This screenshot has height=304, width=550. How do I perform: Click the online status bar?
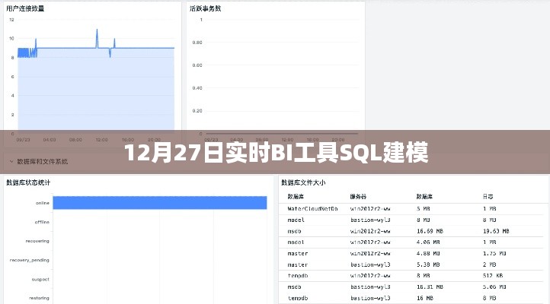click(x=160, y=203)
